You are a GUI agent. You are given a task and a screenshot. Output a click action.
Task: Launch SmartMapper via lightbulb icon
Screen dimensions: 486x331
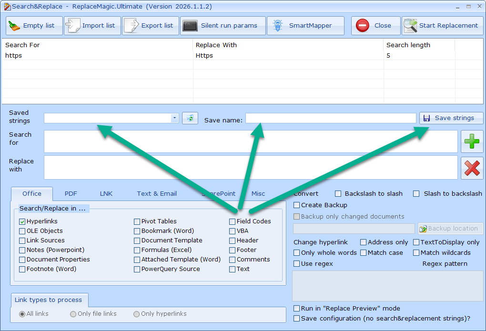278,25
